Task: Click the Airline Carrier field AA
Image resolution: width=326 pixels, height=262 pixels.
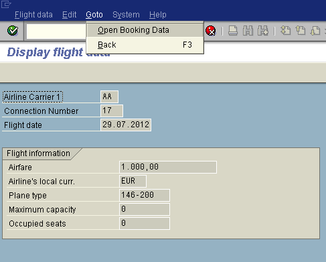Action: [x=109, y=96]
